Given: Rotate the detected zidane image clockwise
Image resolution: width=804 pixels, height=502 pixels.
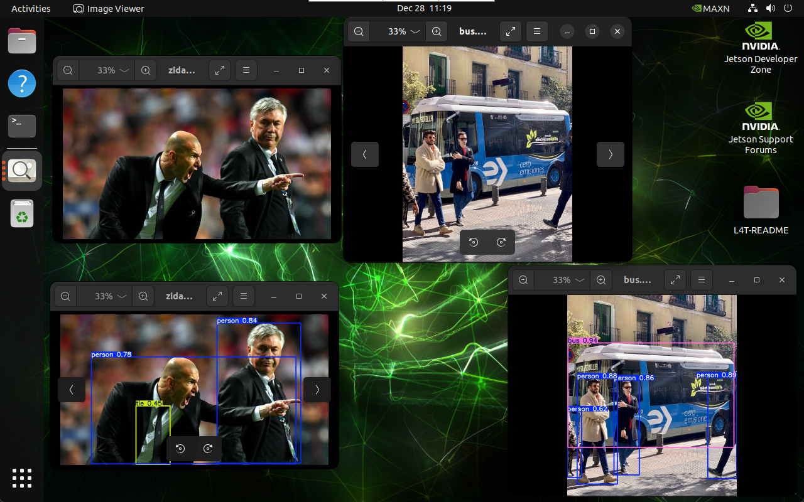Looking at the screenshot, I should [x=208, y=449].
